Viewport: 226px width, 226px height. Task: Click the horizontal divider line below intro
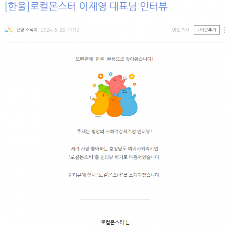click(x=115, y=199)
